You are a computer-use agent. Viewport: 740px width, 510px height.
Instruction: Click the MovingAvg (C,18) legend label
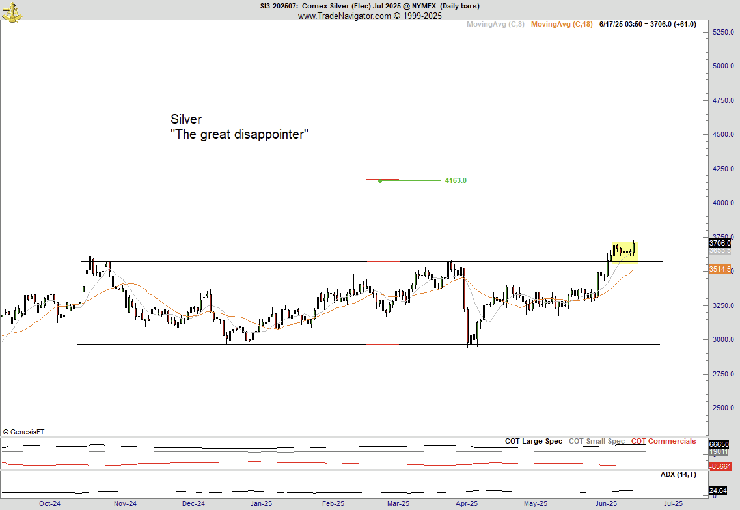(x=562, y=24)
